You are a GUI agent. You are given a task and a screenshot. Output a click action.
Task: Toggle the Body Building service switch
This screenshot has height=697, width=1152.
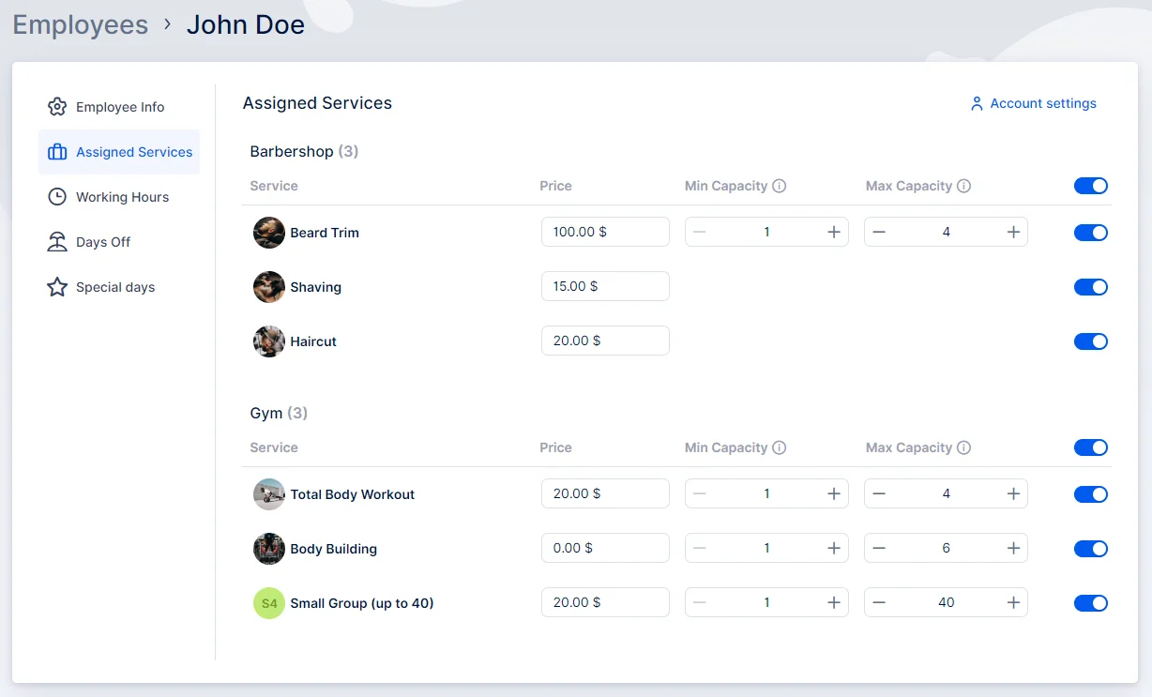pyautogui.click(x=1090, y=549)
